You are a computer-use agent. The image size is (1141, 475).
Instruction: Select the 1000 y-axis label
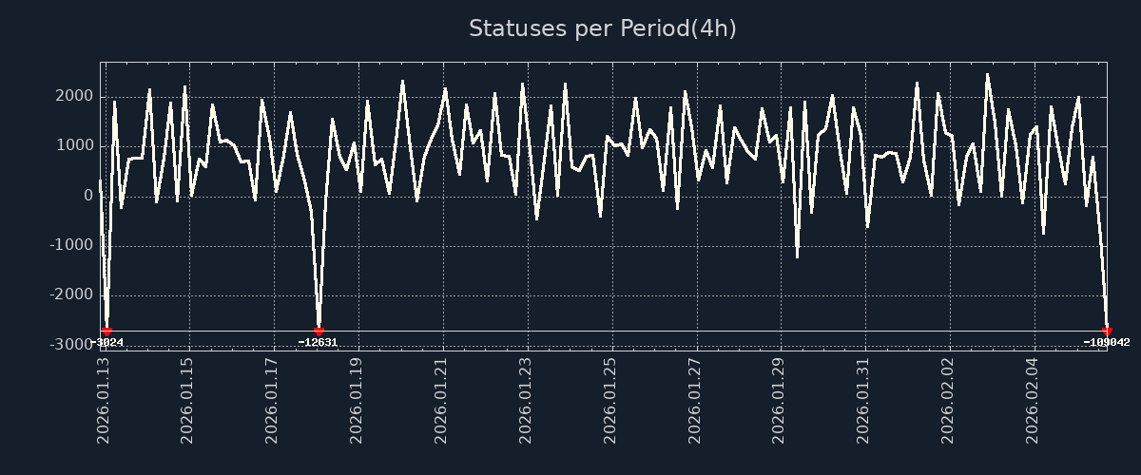[74, 146]
